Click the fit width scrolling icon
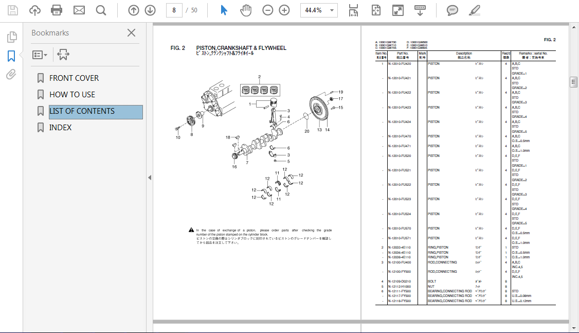Image resolution: width=579 pixels, height=333 pixels. (x=353, y=10)
